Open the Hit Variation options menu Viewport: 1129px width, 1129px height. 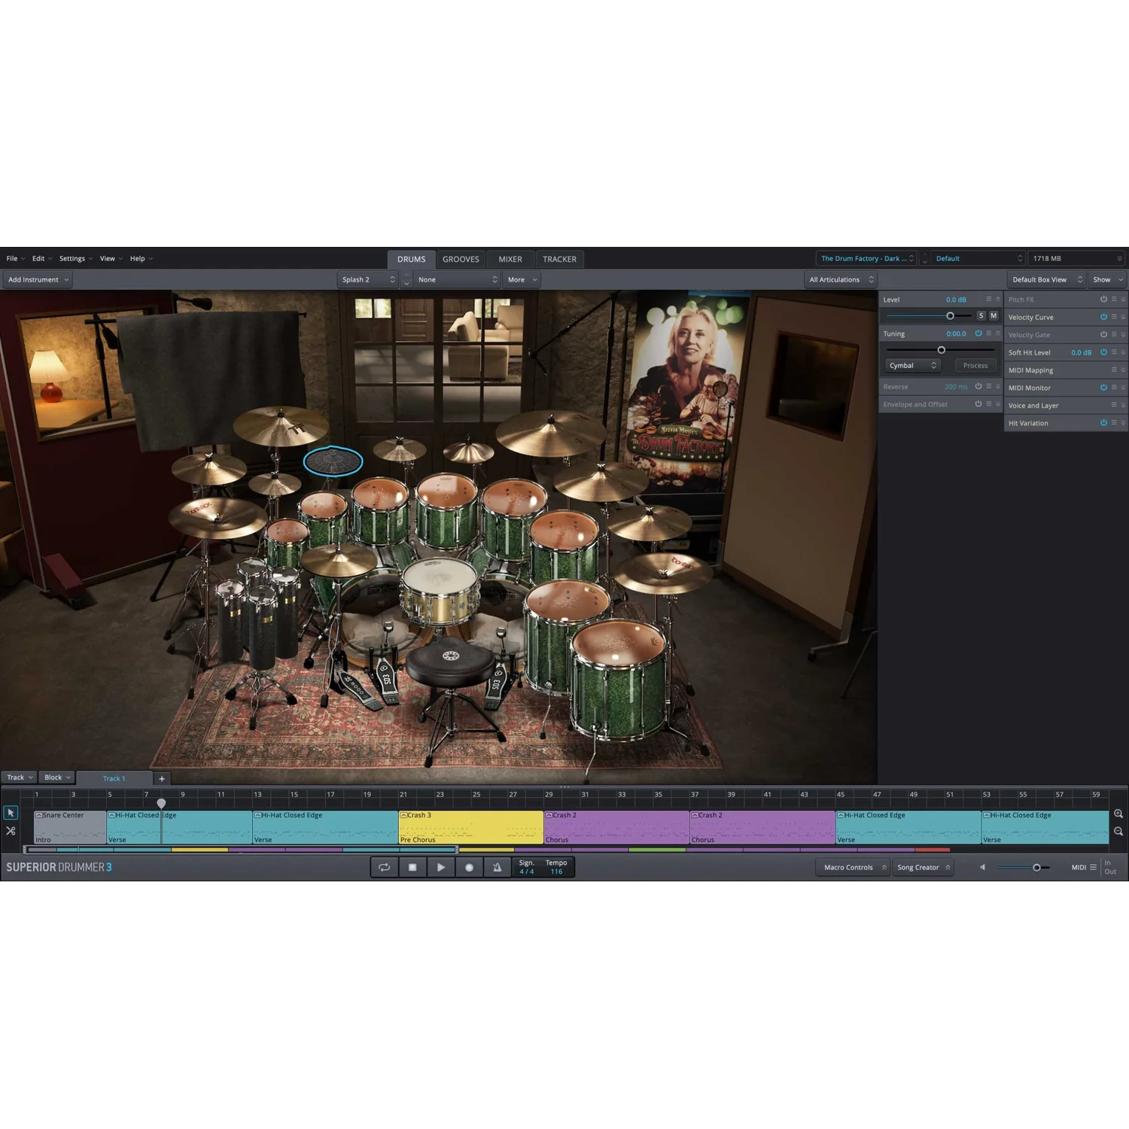(1114, 422)
